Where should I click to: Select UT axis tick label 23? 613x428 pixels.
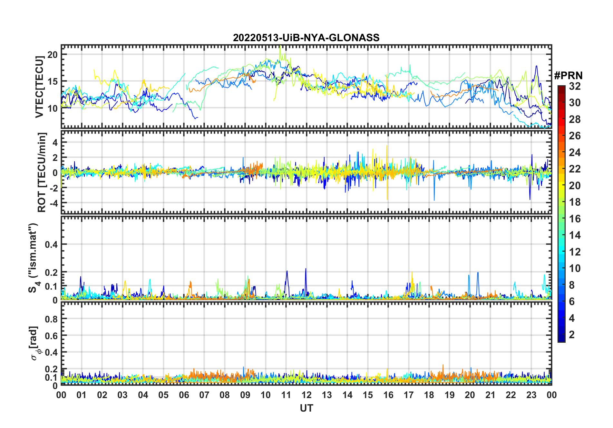click(531, 395)
